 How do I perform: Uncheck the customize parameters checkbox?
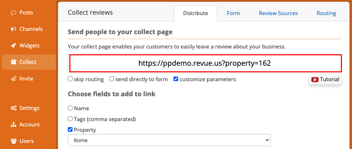pyautogui.click(x=176, y=79)
